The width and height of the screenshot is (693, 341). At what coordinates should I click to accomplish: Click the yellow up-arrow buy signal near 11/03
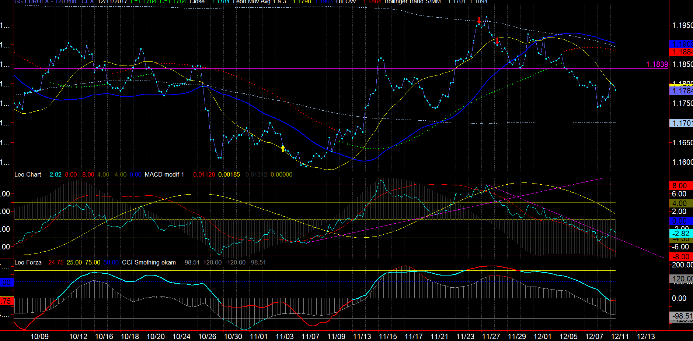click(x=283, y=149)
